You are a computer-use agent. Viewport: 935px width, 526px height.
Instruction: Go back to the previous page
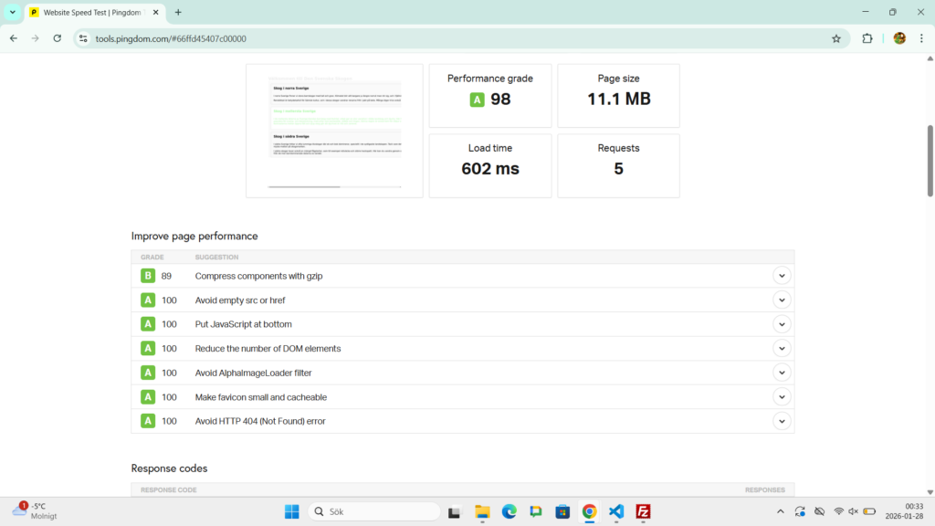14,38
